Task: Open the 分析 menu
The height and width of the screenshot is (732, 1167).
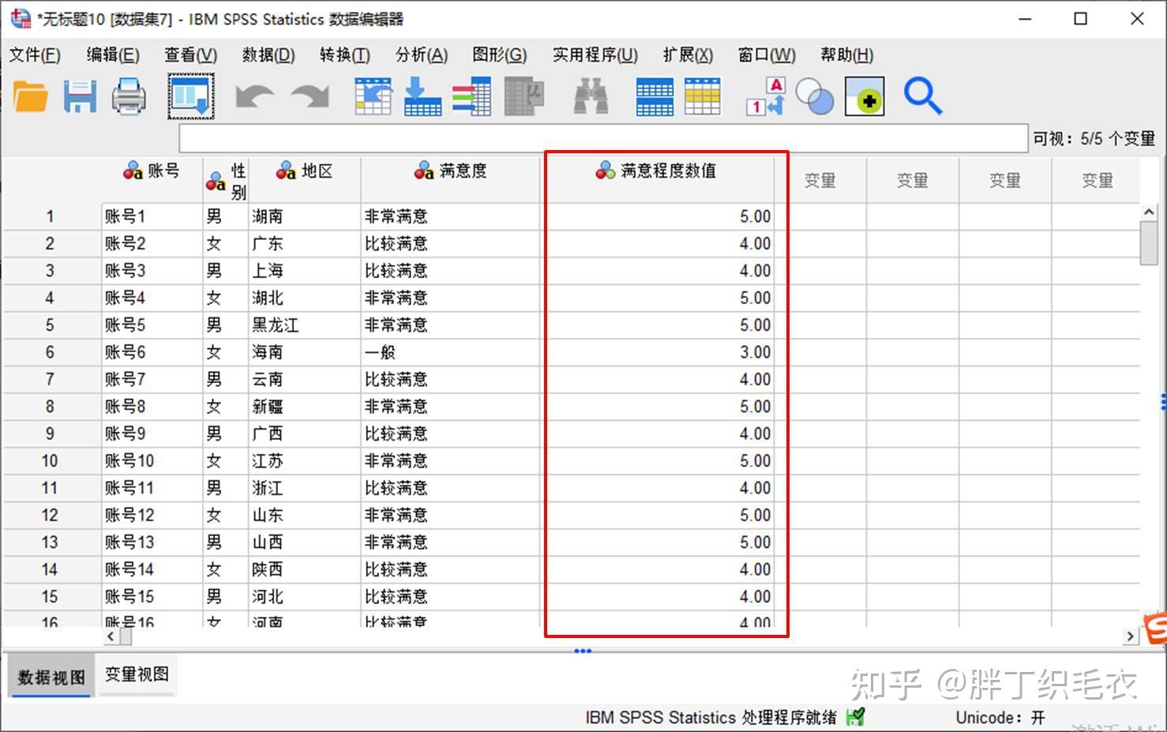Action: 421,54
